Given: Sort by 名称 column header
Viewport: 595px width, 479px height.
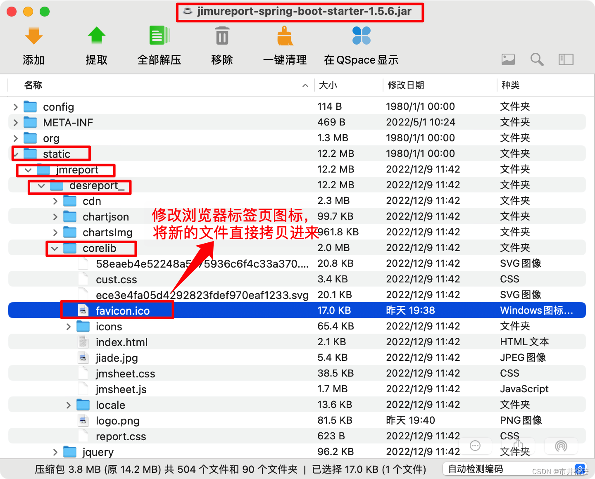Looking at the screenshot, I should coord(33,85).
